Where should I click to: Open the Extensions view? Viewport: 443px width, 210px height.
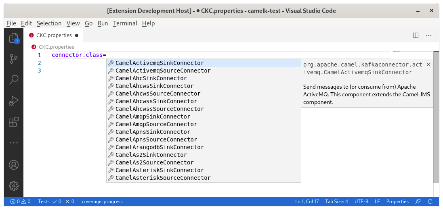click(14, 121)
